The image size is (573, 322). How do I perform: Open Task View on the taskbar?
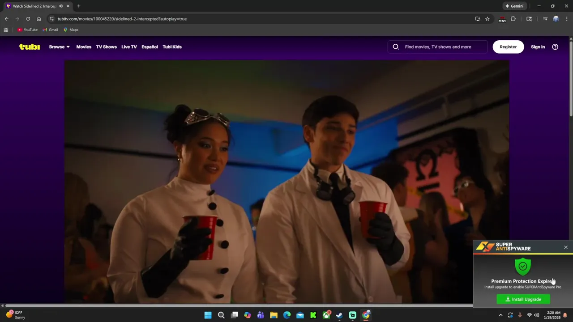coord(234,315)
